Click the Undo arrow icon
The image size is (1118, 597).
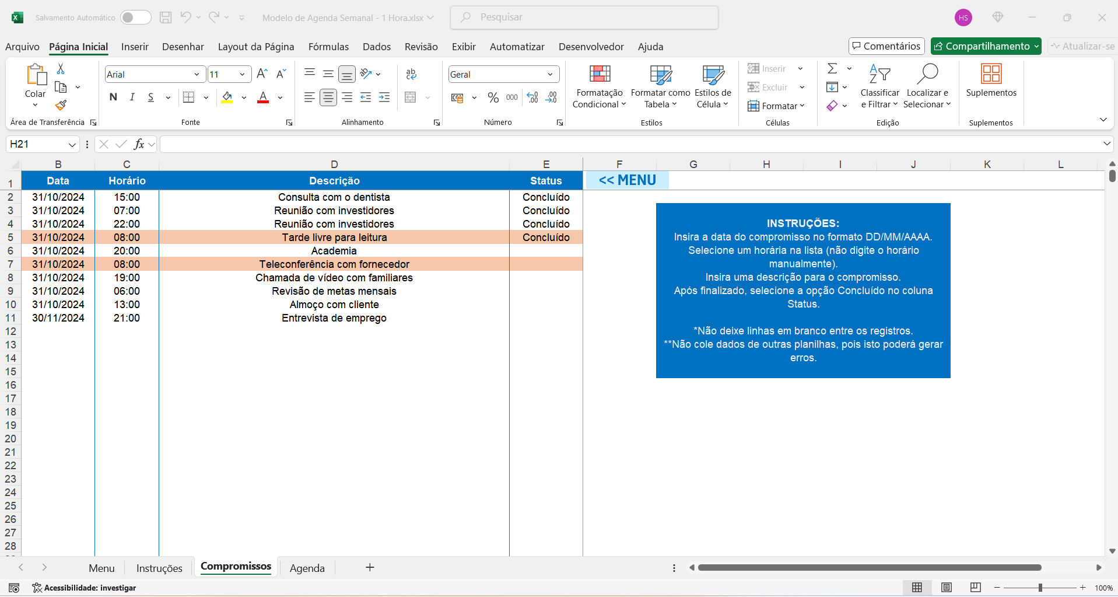(x=185, y=18)
